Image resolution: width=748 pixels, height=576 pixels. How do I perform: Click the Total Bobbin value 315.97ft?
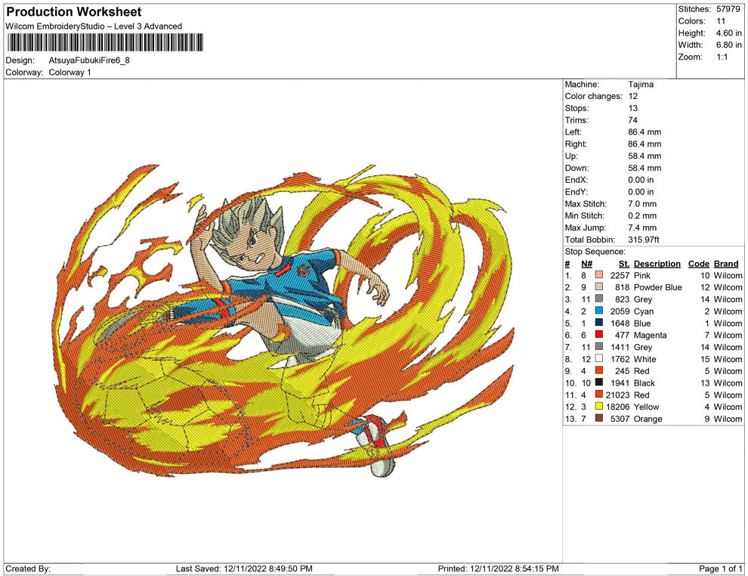(x=644, y=240)
